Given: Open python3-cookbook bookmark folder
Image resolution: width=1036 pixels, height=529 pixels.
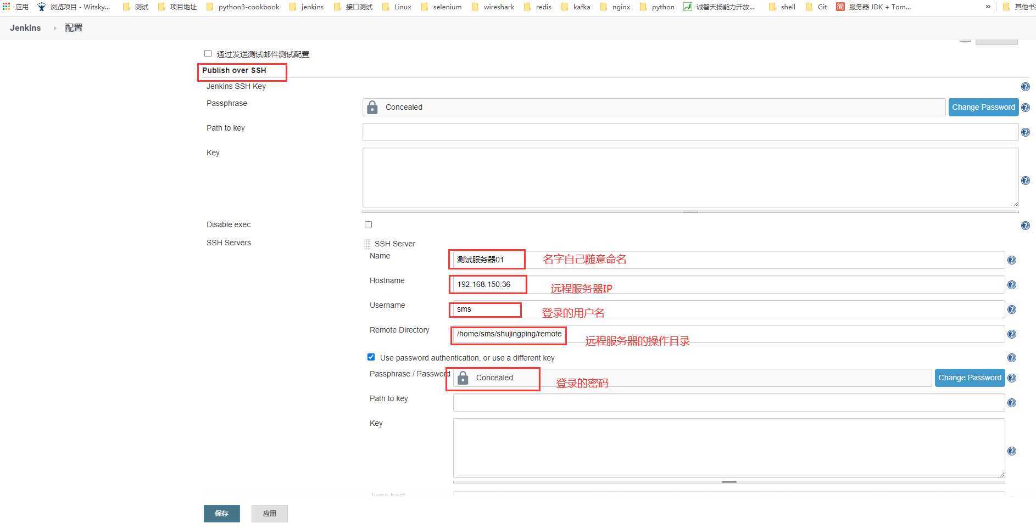Looking at the screenshot, I should 243,7.
